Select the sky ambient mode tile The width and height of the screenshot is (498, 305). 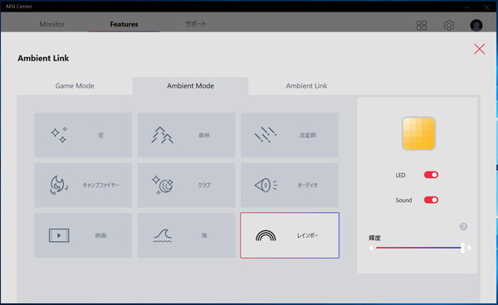(x=83, y=135)
